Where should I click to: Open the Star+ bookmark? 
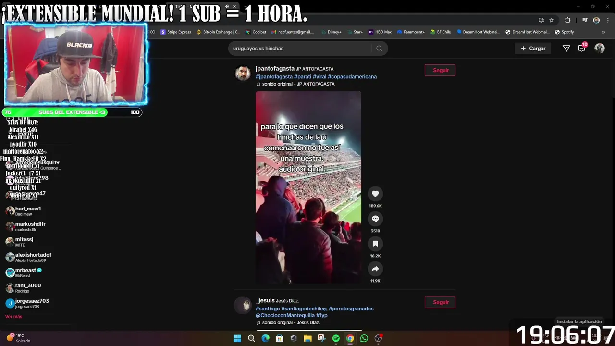click(x=355, y=32)
